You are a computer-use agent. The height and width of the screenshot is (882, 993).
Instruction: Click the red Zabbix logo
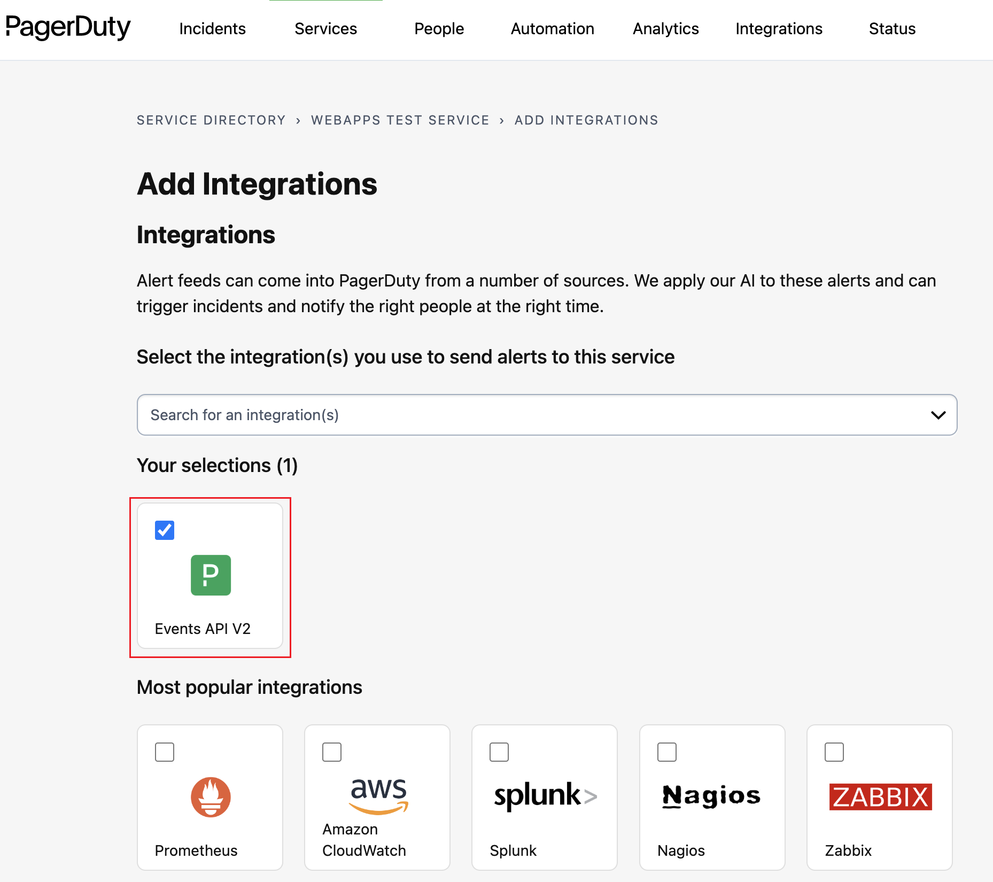tap(880, 796)
